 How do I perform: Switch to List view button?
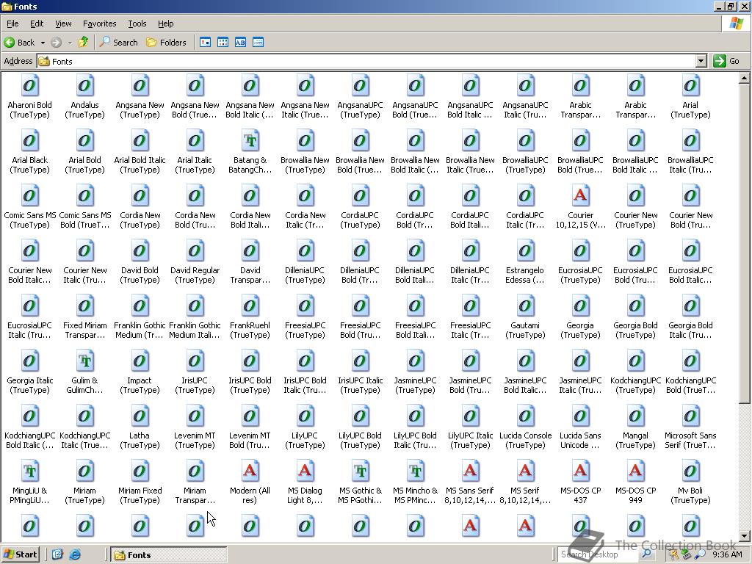tap(223, 42)
